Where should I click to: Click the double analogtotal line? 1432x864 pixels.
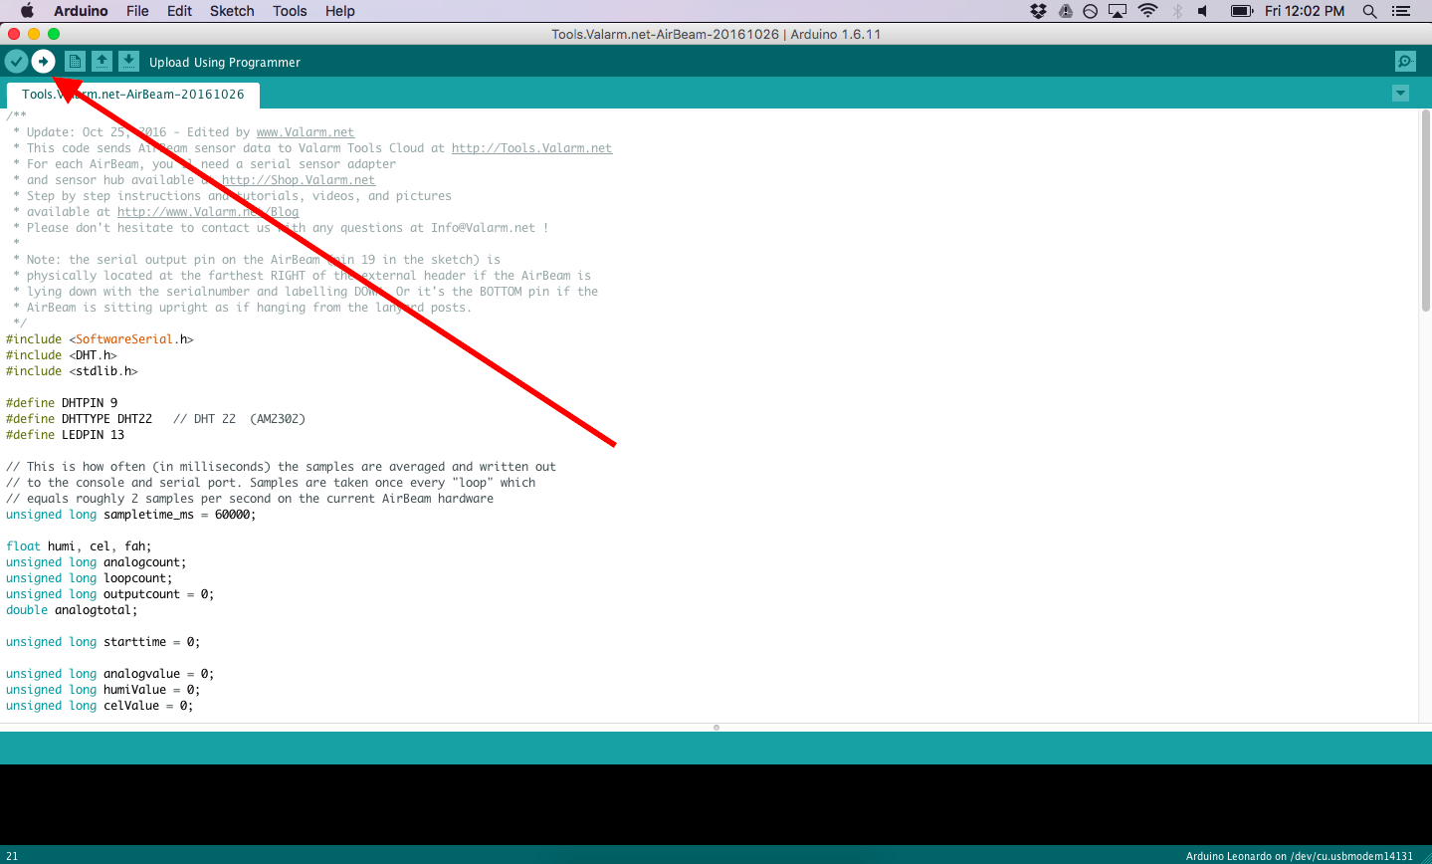(x=72, y=610)
